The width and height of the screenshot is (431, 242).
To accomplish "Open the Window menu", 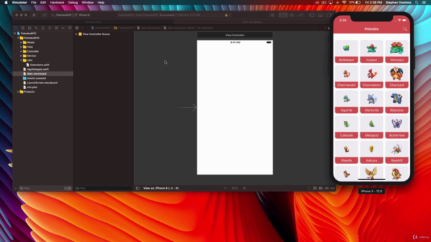I will (88, 3).
